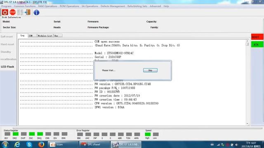Image resolution: width=264 pixels, height=148 pixels.
Task: Click the red power on/off toolbar icon
Action: point(5,12)
